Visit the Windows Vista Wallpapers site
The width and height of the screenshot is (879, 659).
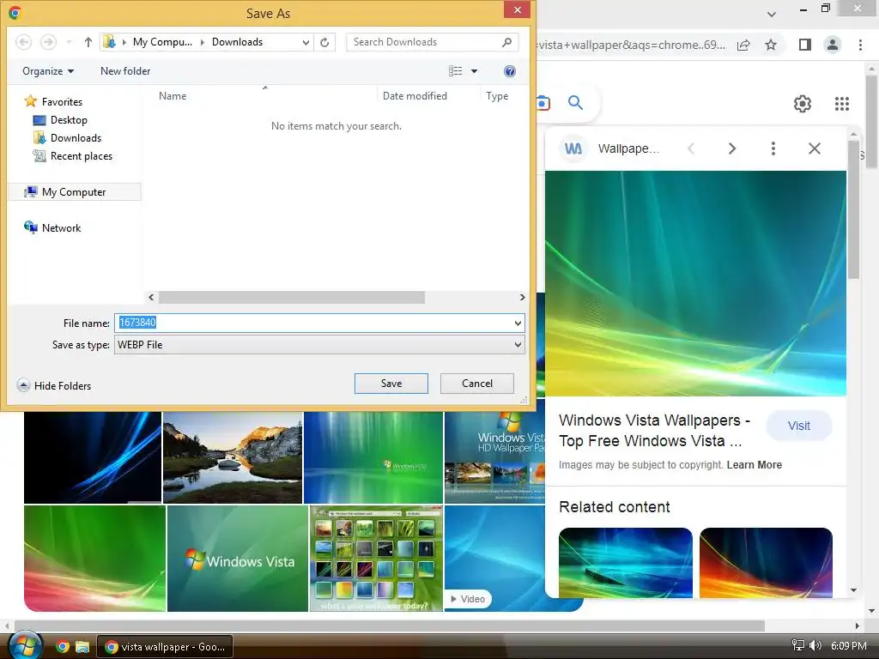pos(799,426)
